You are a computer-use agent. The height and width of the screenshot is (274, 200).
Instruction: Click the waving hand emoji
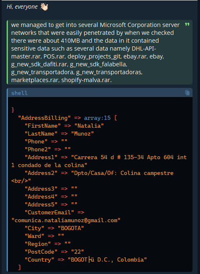point(44,7)
